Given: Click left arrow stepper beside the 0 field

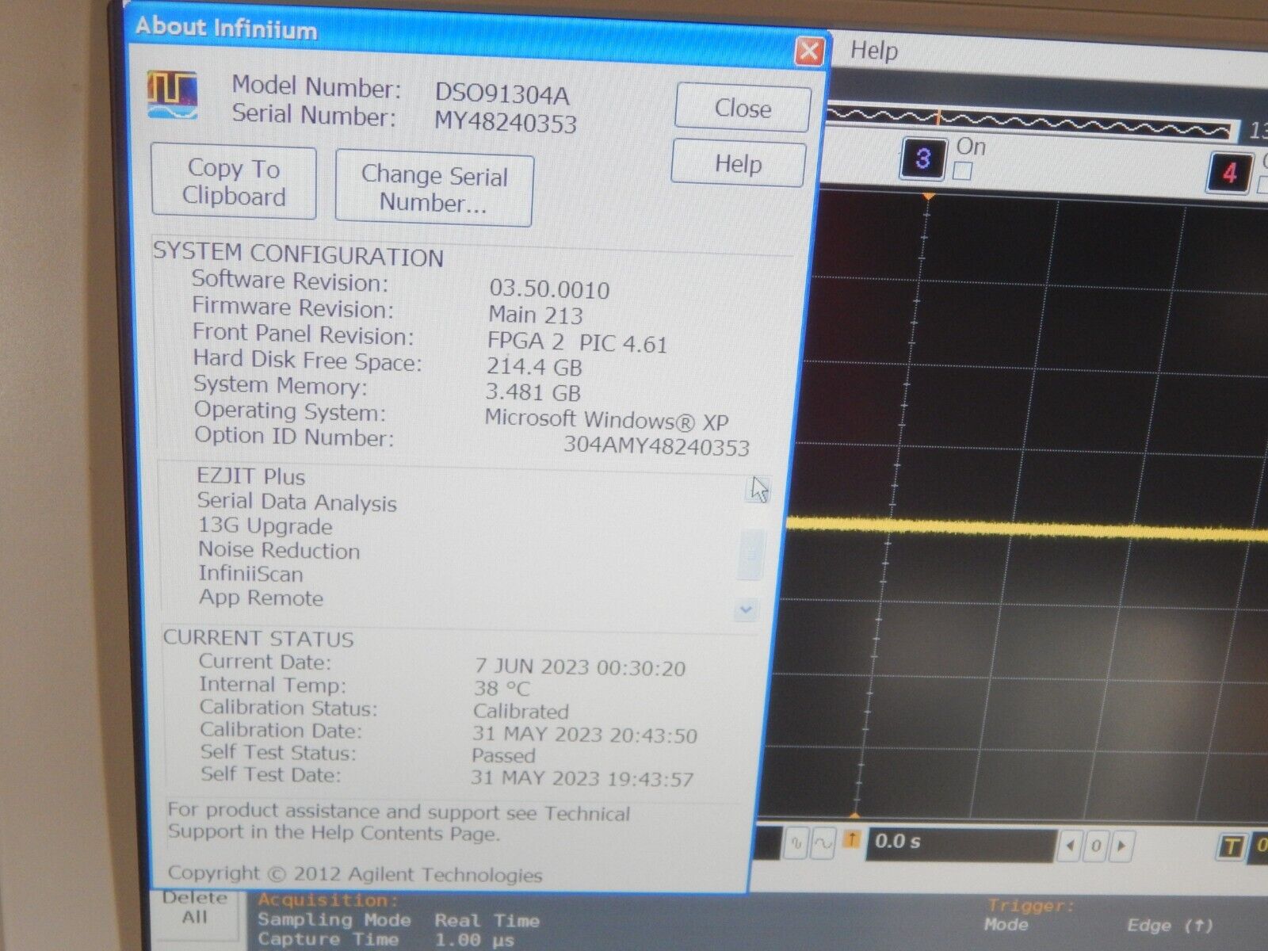Looking at the screenshot, I should 1071,846.
